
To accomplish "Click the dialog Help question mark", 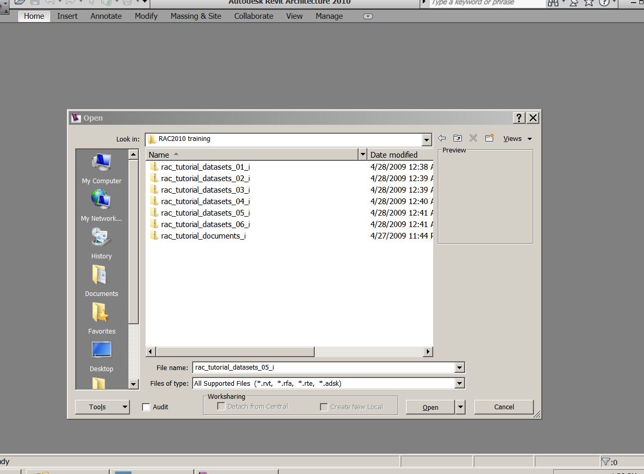I will [x=519, y=118].
